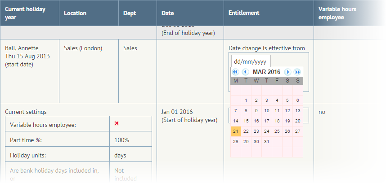This screenshot has width=386, height=183.
Task: Choose March 31 in the calendar
Action: pyautogui.click(x=267, y=141)
